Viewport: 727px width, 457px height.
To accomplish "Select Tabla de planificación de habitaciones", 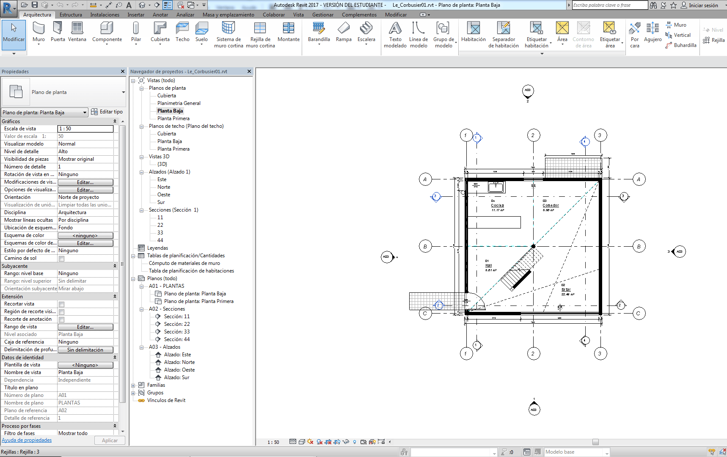I will [x=191, y=271].
